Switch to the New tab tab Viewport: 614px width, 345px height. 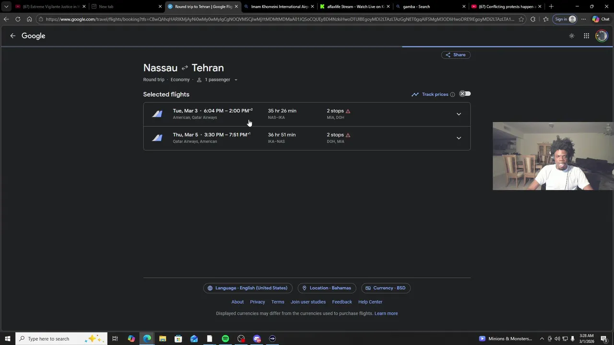(126, 7)
